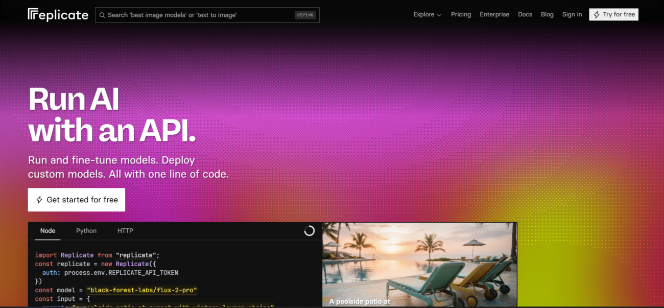Select the Node code tab

tap(48, 231)
